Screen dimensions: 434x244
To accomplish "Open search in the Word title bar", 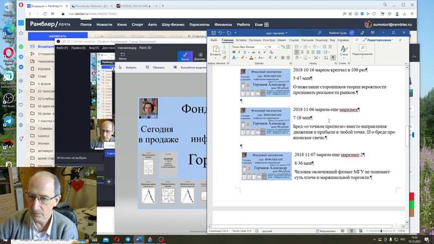I will pyautogui.click(x=319, y=33).
